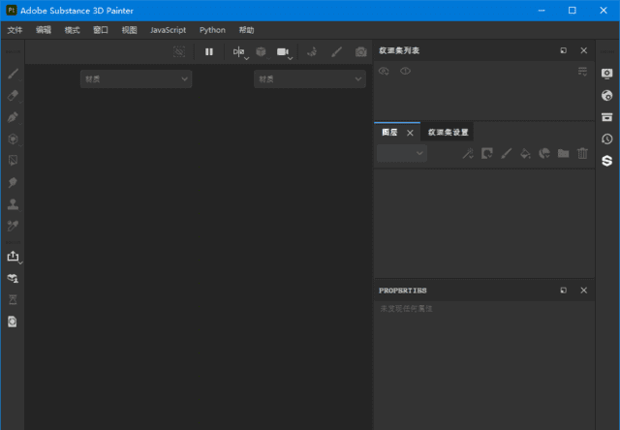620x430 pixels.
Task: Toggle the hide selection icon in toolbar
Action: pos(179,51)
